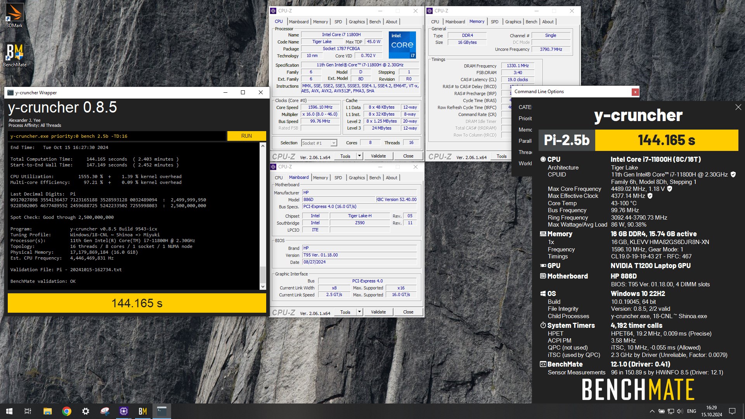Select Memory entry in Command Line Options
The height and width of the screenshot is (419, 745).
coord(525,130)
